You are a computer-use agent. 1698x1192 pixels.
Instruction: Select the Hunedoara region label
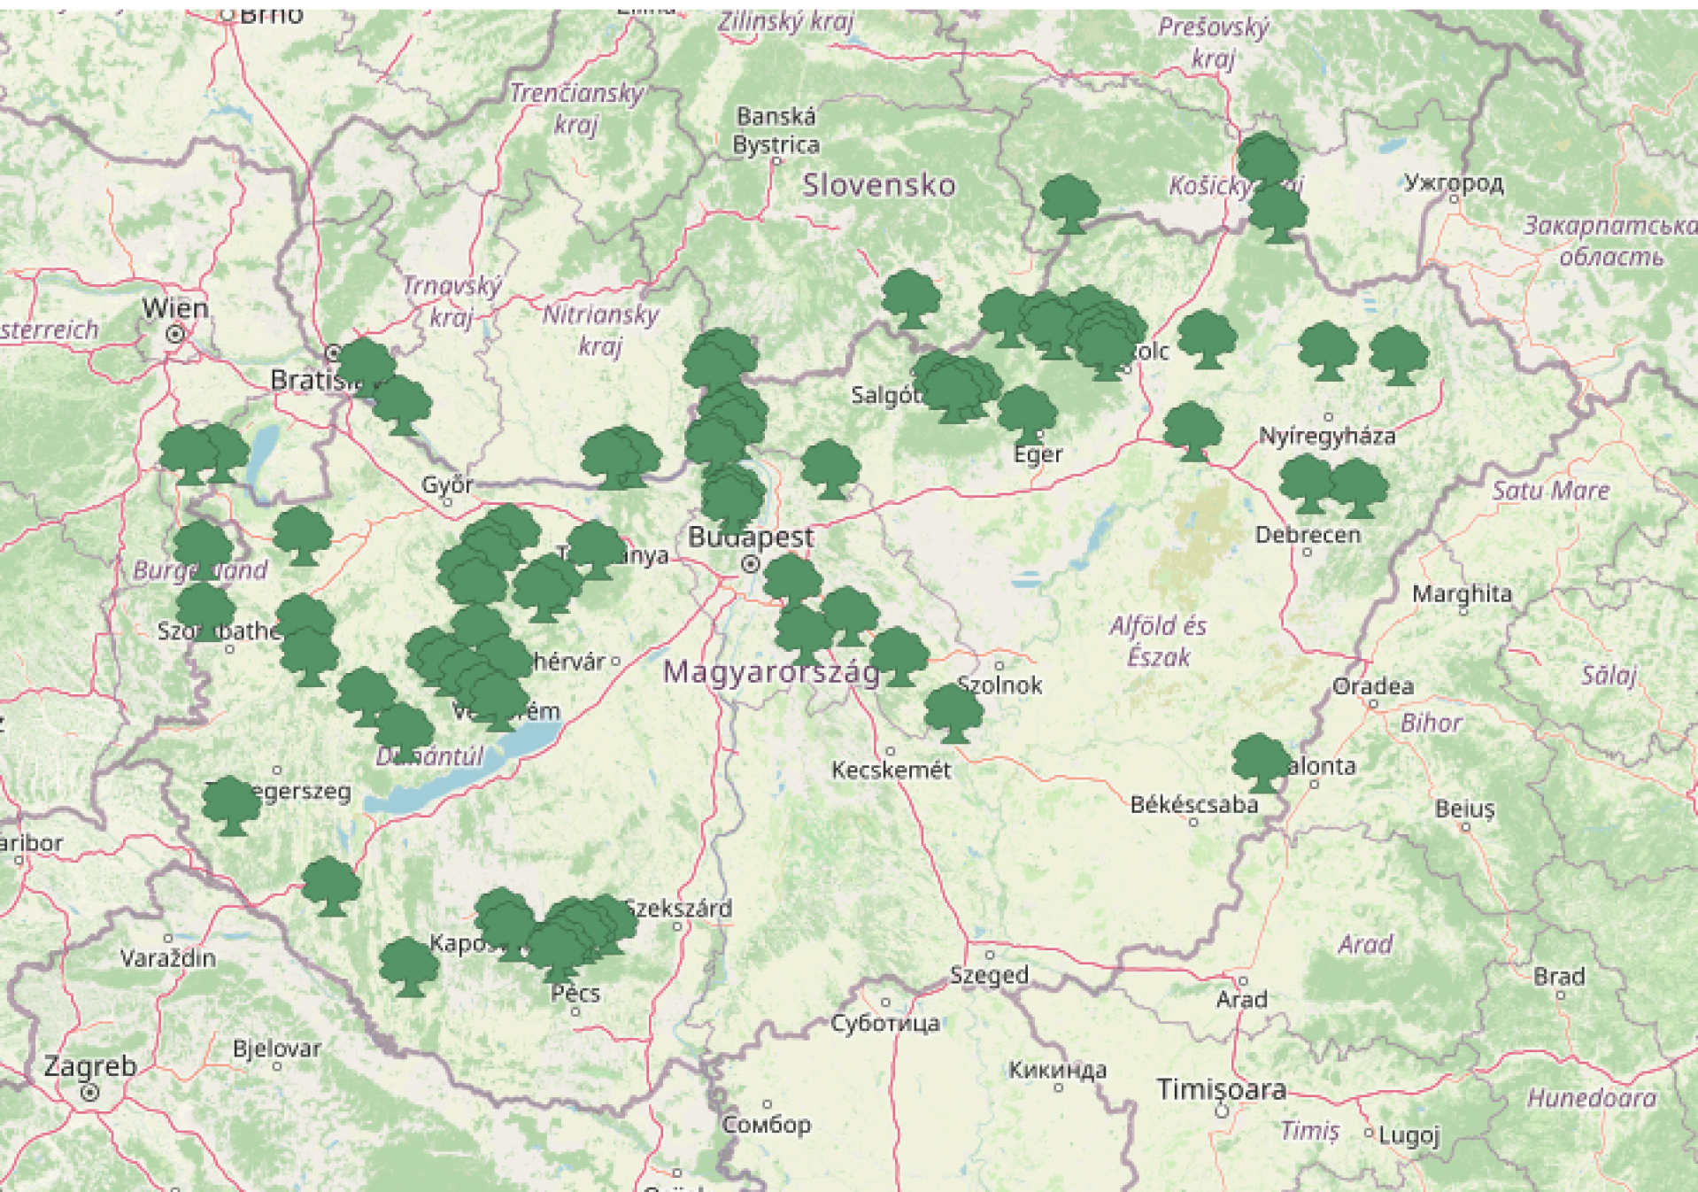[1592, 1098]
